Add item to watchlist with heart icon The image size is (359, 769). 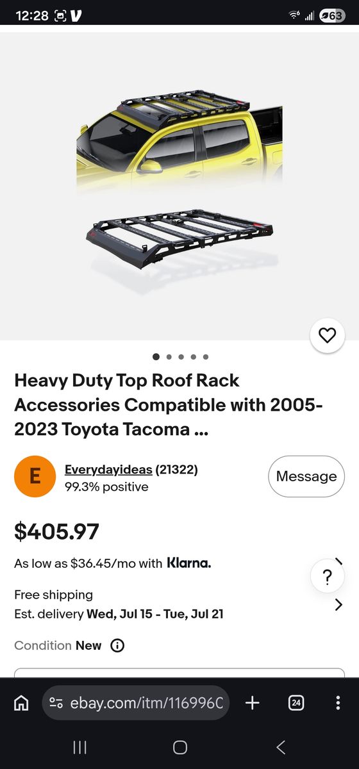[327, 335]
